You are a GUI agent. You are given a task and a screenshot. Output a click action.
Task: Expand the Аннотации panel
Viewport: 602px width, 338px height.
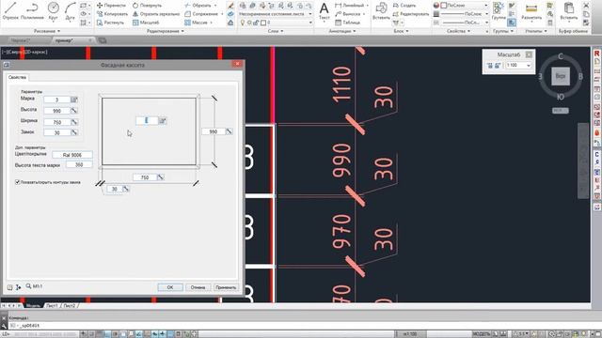(x=342, y=31)
